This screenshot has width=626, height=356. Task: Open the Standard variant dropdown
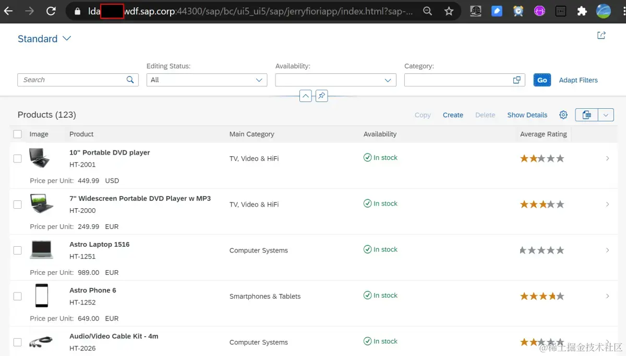(67, 39)
